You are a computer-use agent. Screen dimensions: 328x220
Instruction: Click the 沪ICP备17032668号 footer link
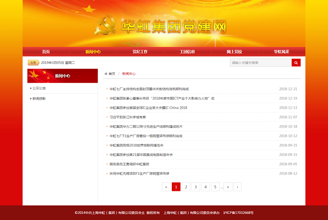coord(238,213)
